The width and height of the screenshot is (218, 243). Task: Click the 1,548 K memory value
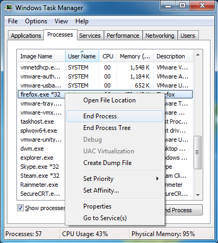click(140, 67)
